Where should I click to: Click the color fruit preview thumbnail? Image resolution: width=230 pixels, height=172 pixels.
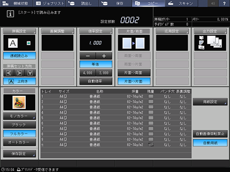tap(19, 102)
